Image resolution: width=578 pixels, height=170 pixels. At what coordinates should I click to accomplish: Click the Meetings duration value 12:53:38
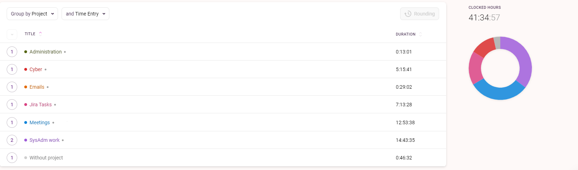pyautogui.click(x=405, y=122)
